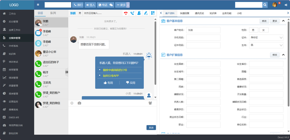Viewport: 290px width, 140px height.
Task: Select gender 男 option
Action: tap(253, 30)
